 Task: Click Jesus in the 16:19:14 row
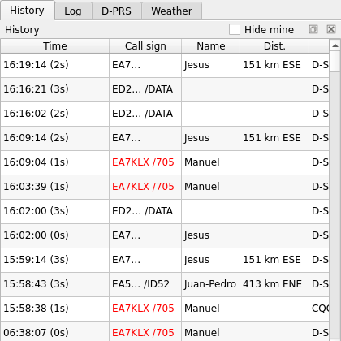(x=210, y=65)
